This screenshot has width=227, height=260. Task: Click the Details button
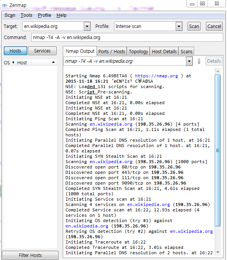tap(214, 61)
